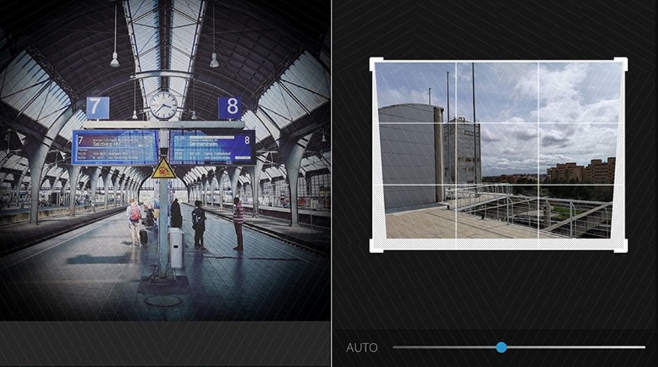Click the bottom-right crop corner handle

point(621,246)
